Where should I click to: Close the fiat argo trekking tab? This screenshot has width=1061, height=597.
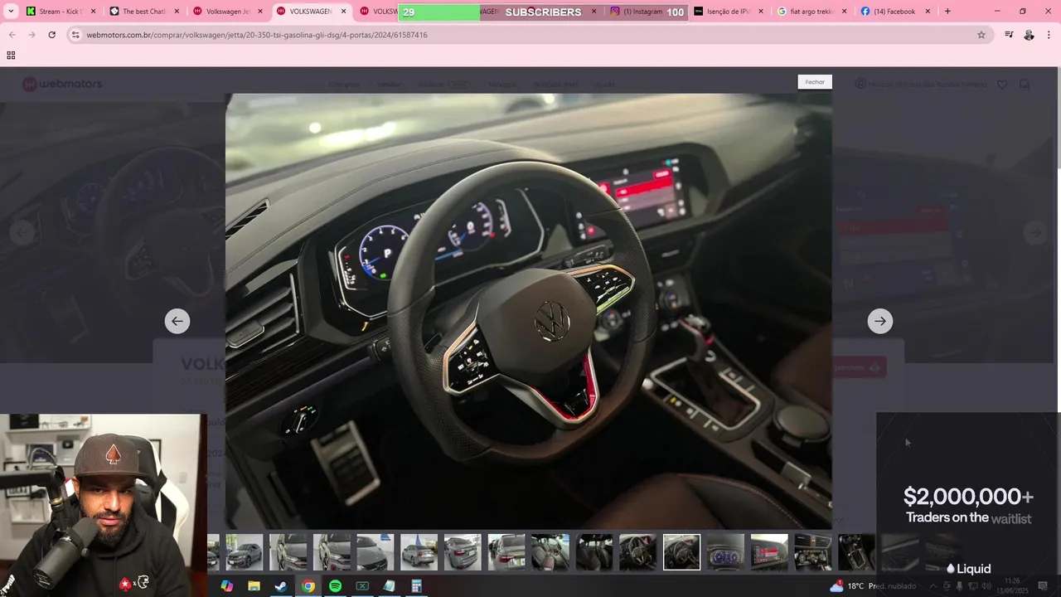click(x=844, y=12)
